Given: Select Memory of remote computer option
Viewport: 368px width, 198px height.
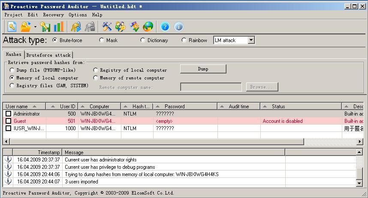Looking at the screenshot, I should [129, 78].
